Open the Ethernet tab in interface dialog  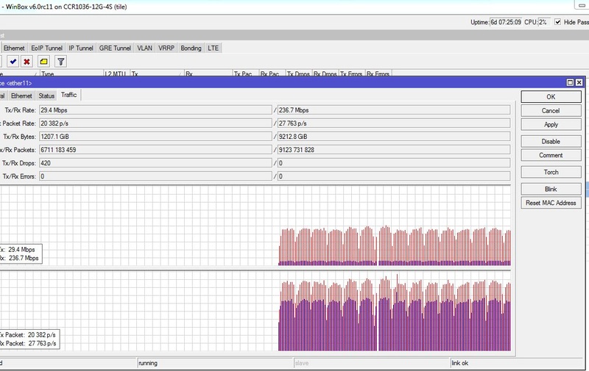tap(21, 96)
